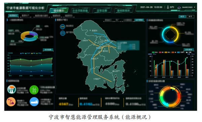
Task: Select the highlighted first top navigation tab
Action: tap(59, 10)
